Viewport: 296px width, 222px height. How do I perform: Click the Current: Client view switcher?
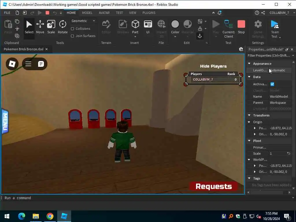pyautogui.click(x=229, y=29)
